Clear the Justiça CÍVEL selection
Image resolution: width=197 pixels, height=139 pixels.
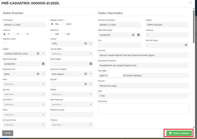[86, 43]
